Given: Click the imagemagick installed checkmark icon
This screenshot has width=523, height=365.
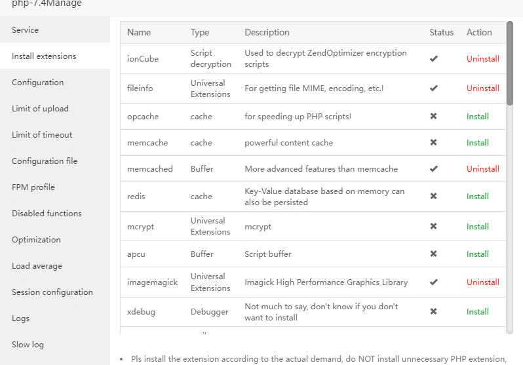Looking at the screenshot, I should coord(433,282).
